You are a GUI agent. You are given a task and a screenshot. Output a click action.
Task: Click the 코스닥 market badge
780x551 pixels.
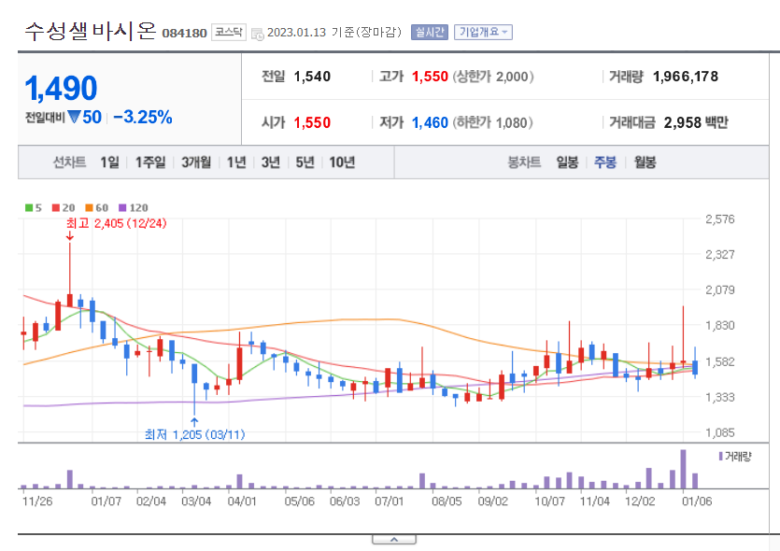point(229,33)
